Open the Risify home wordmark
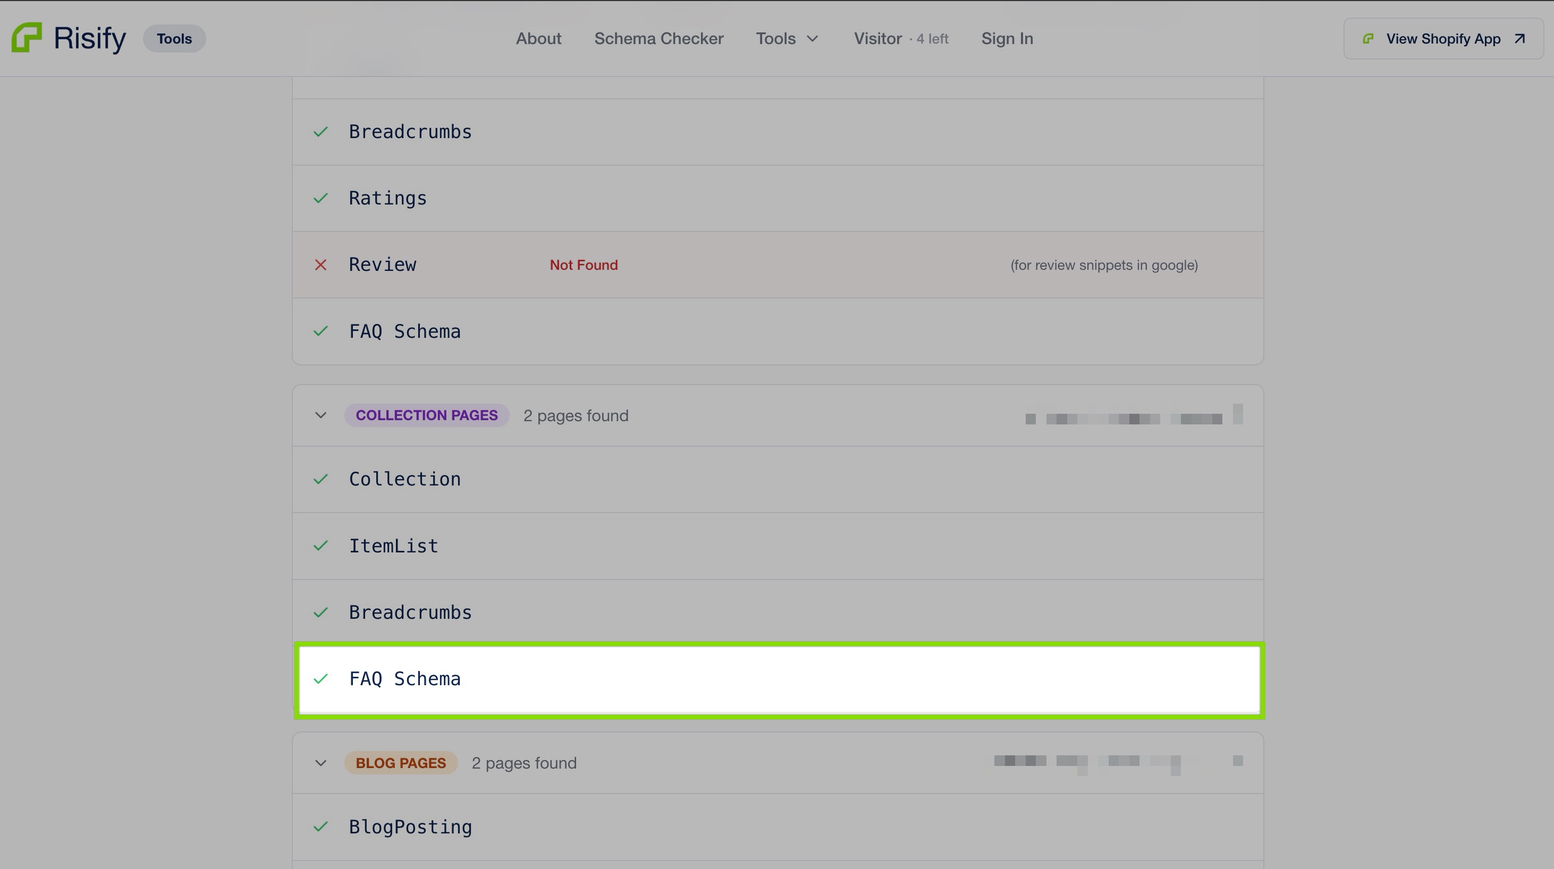This screenshot has height=869, width=1554. point(90,39)
